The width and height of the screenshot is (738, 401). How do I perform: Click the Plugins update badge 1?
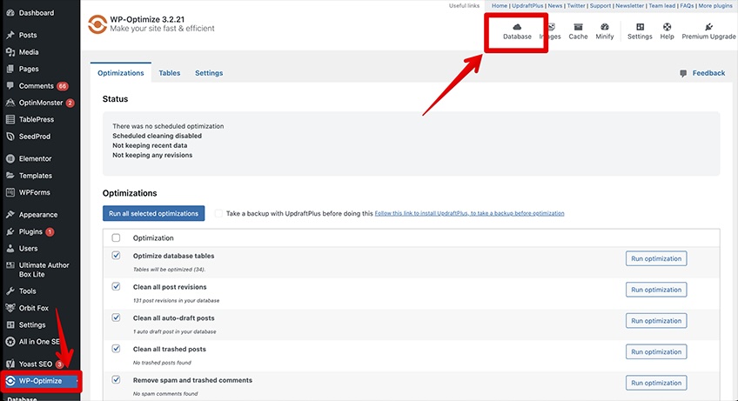(x=50, y=231)
